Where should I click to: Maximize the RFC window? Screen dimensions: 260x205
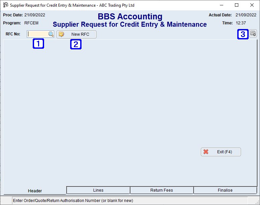[237, 5]
